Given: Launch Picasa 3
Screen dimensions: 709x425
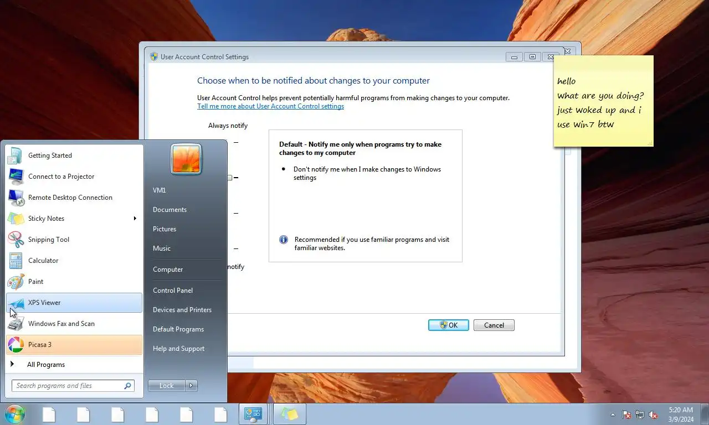Looking at the screenshot, I should (x=74, y=345).
